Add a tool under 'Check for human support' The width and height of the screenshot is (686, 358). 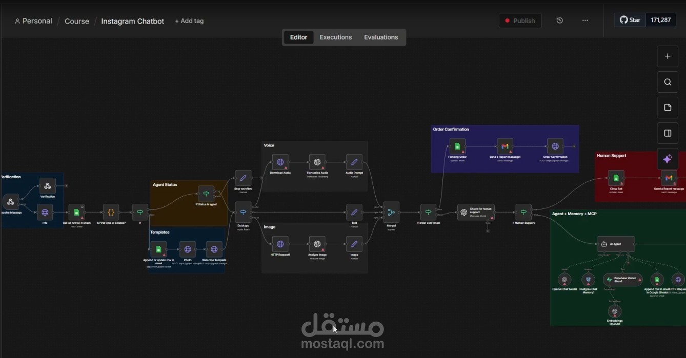click(x=488, y=231)
